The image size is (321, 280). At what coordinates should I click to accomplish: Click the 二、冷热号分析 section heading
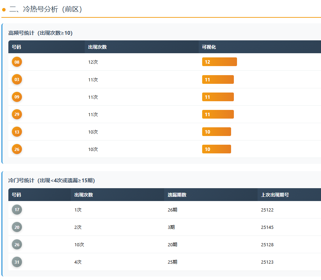click(45, 9)
